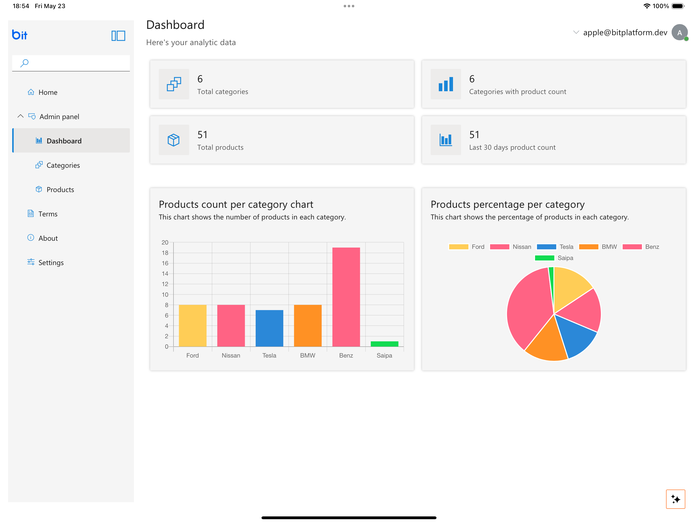The width and height of the screenshot is (698, 523).
Task: Tap the 18:54 clock in status bar
Action: [21, 6]
